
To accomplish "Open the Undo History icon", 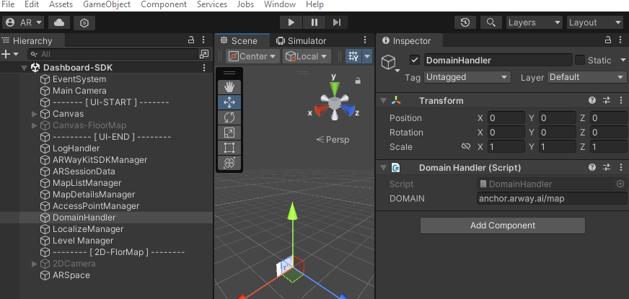I will point(465,23).
